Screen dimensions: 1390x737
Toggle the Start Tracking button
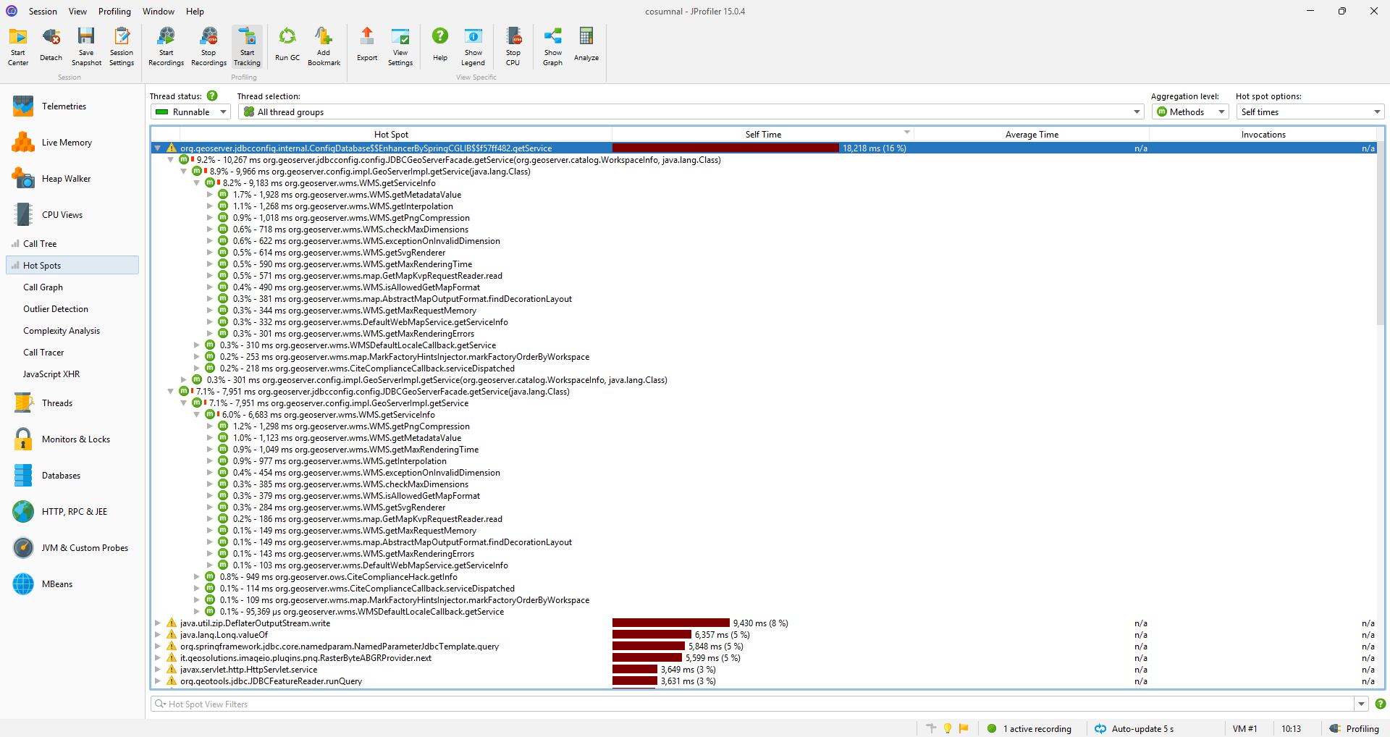pyautogui.click(x=247, y=46)
